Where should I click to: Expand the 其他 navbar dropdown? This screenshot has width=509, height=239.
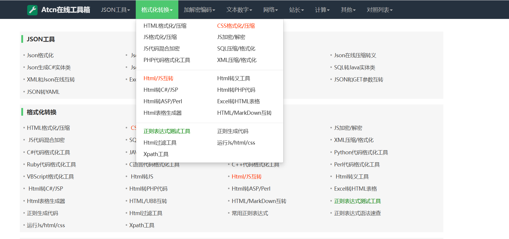point(348,10)
